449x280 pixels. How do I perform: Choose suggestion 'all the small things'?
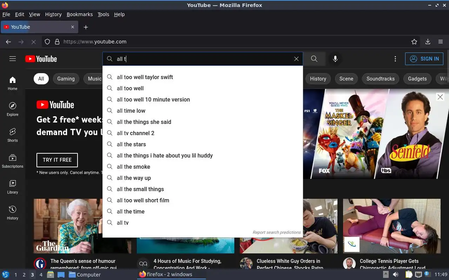click(x=203, y=189)
